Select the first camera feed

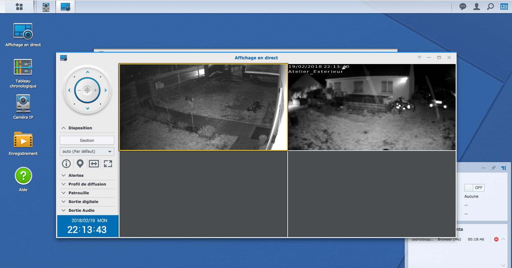[x=203, y=107]
